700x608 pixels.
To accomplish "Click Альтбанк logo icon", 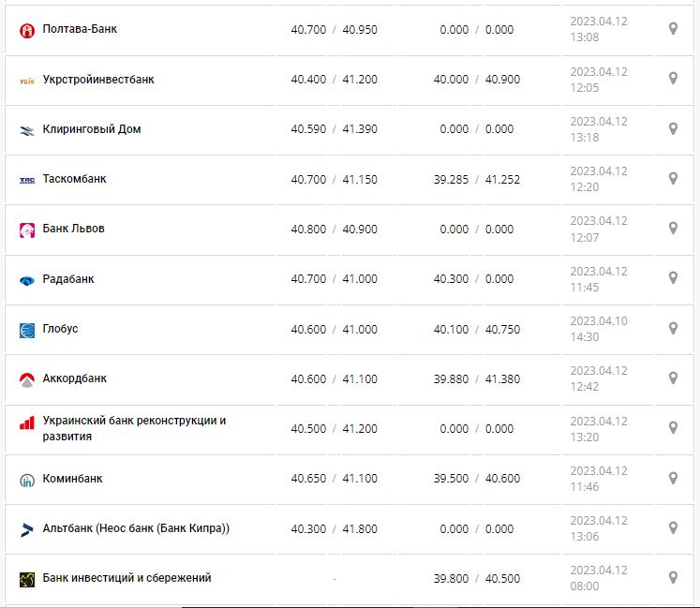I will click(26, 529).
